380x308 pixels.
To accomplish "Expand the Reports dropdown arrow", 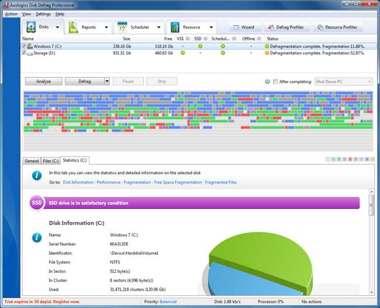I will pyautogui.click(x=106, y=27).
